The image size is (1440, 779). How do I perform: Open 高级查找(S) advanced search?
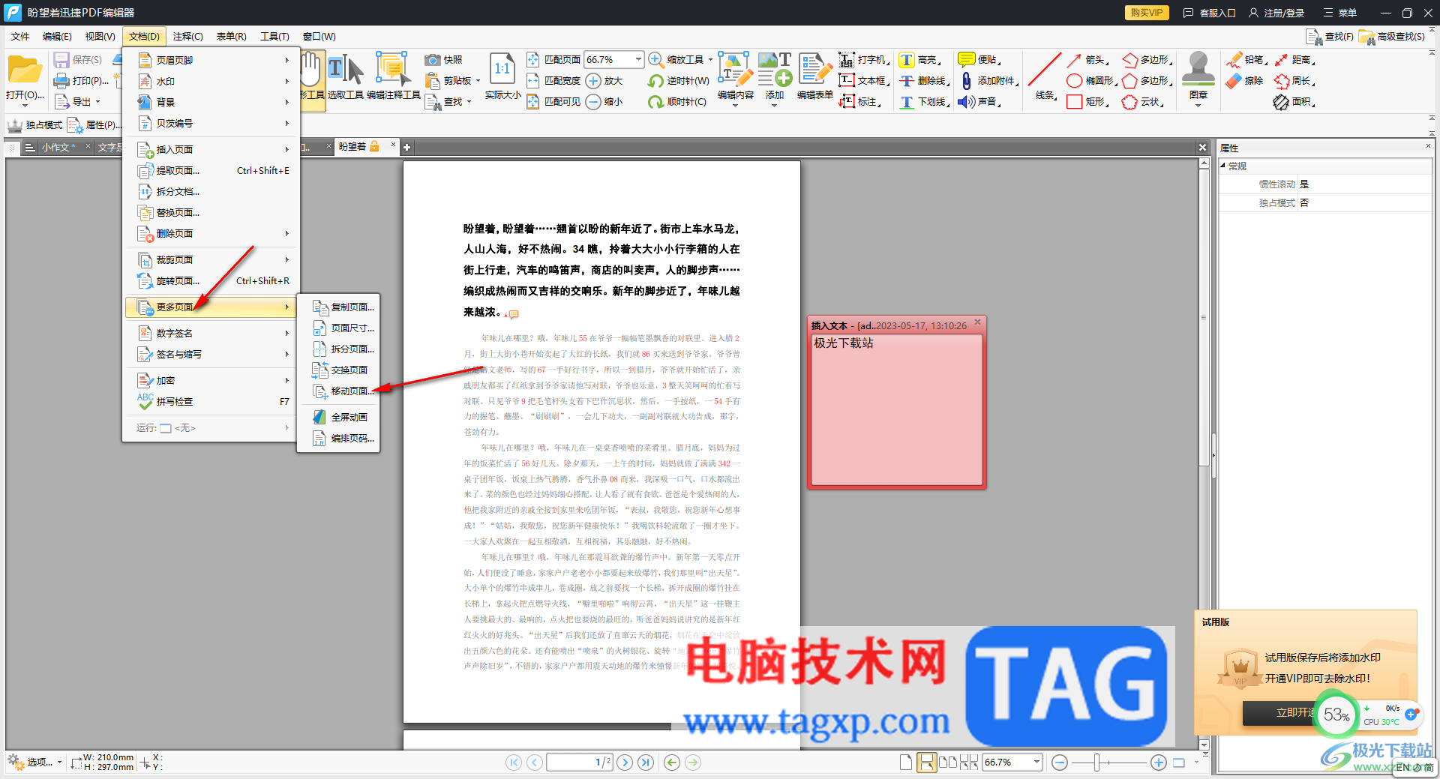pyautogui.click(x=1393, y=37)
